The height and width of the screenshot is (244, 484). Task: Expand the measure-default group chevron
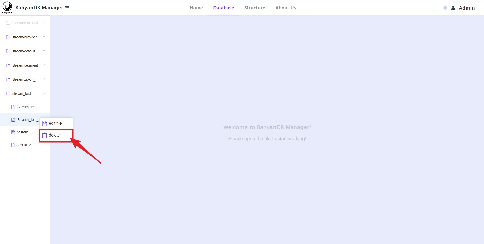click(x=44, y=23)
